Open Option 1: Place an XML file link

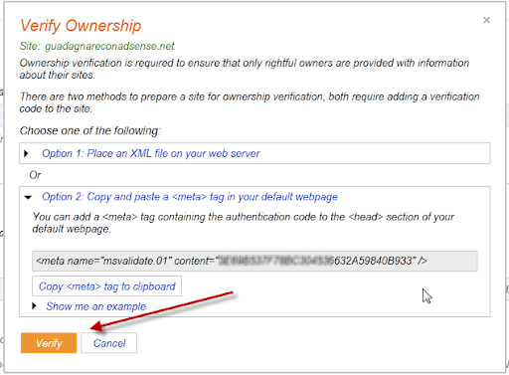click(x=151, y=153)
